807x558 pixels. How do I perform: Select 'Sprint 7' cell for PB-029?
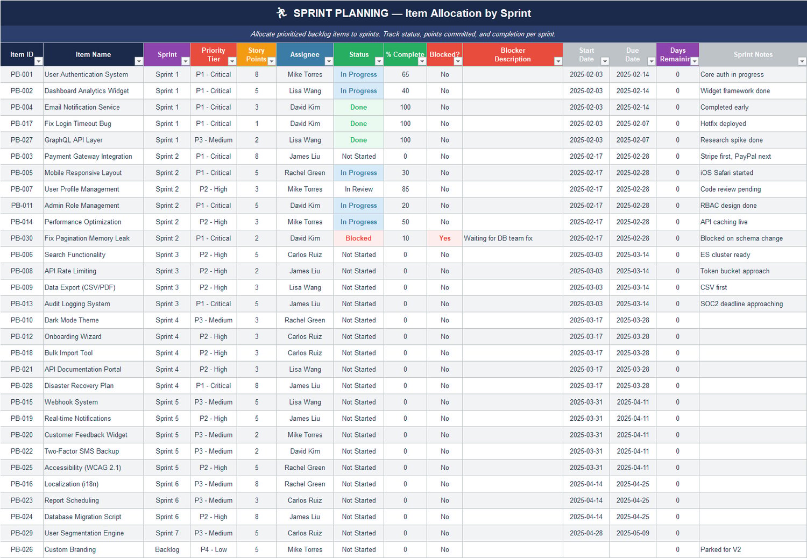(x=167, y=533)
